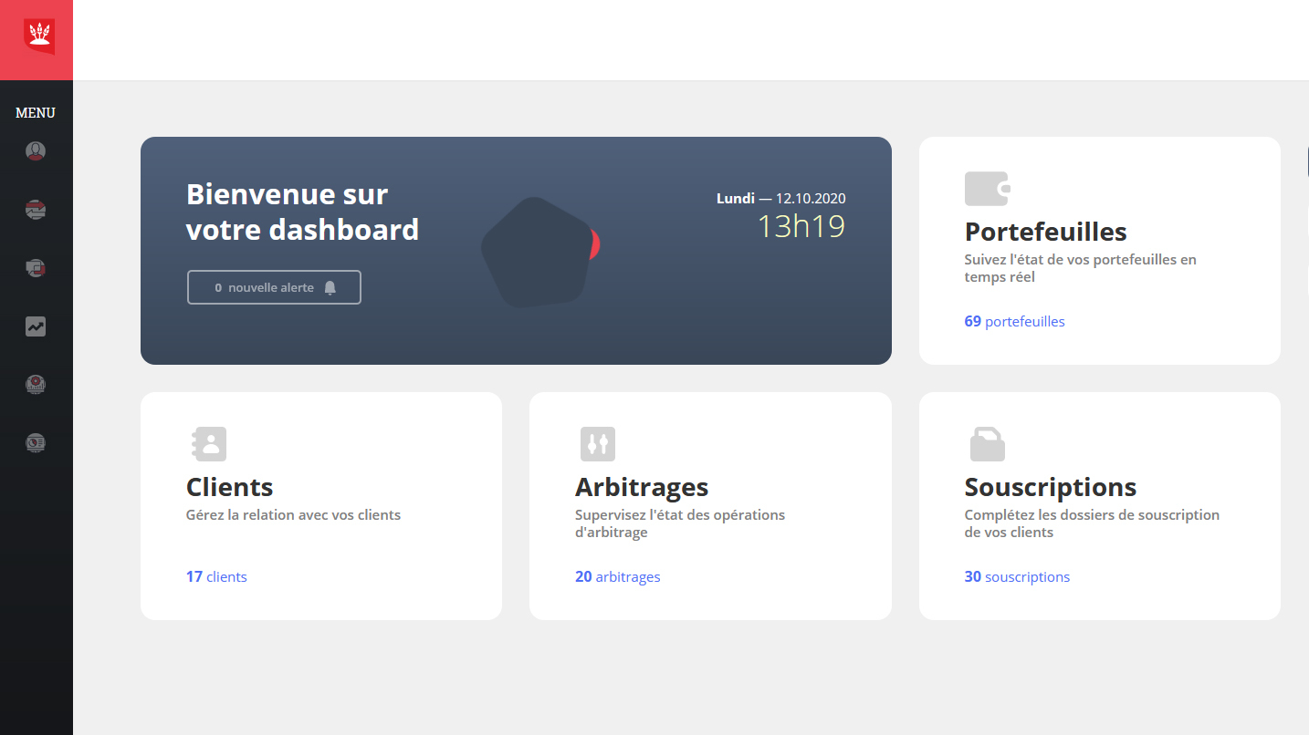The height and width of the screenshot is (735, 1309).
Task: Open the "69 portefeuilles" link
Action: (x=1014, y=321)
